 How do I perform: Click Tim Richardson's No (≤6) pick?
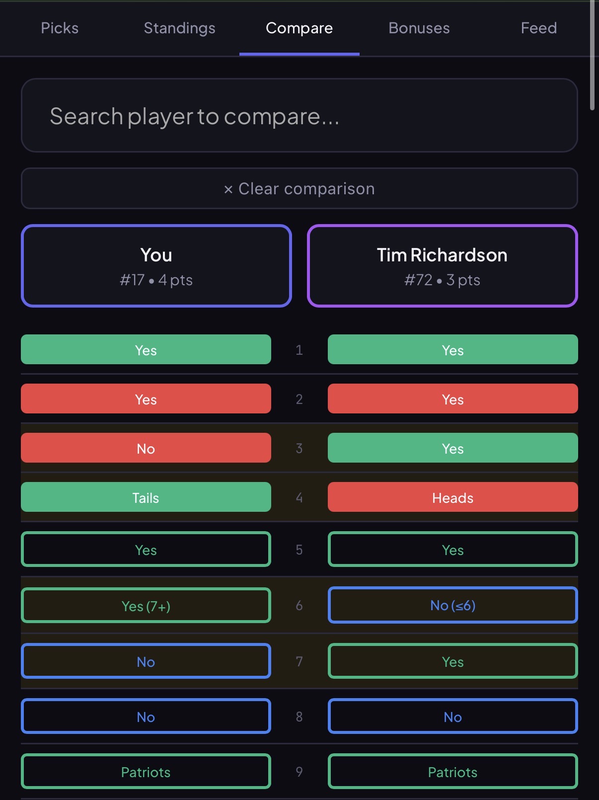452,605
